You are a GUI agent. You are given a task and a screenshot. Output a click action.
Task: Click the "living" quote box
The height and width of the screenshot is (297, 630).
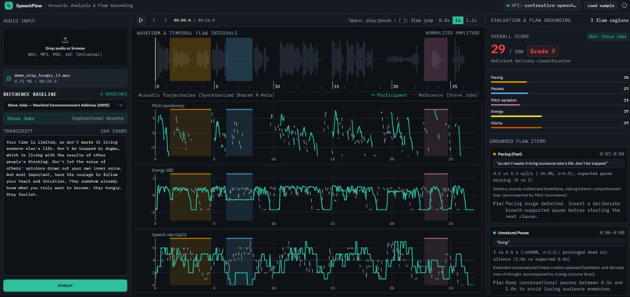[x=559, y=243]
